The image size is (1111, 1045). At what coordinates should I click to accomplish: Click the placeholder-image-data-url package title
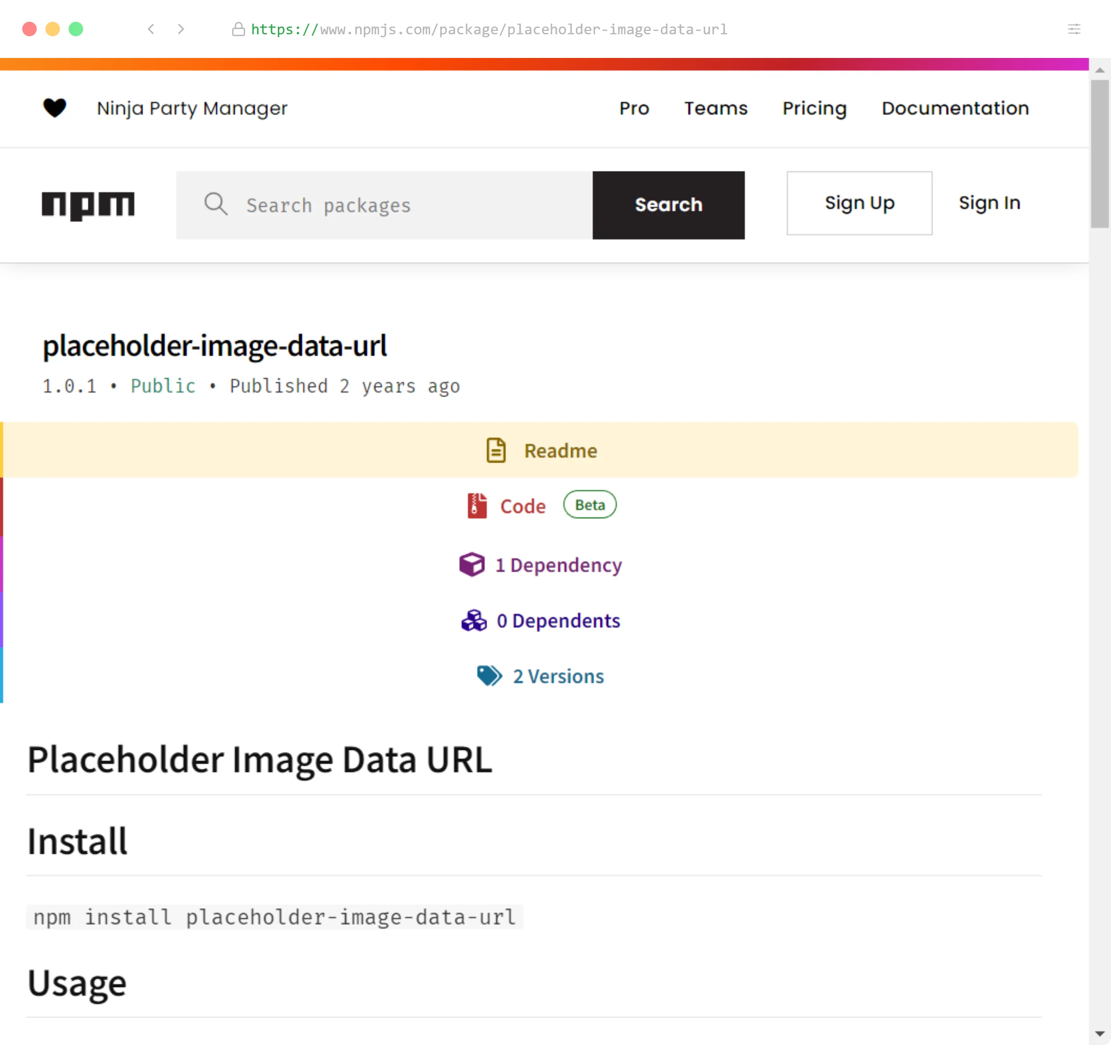(x=214, y=345)
